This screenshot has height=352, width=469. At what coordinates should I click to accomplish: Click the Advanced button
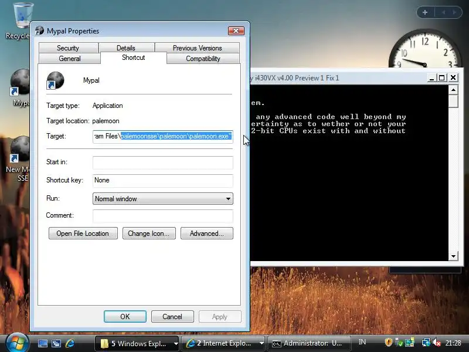coord(207,233)
